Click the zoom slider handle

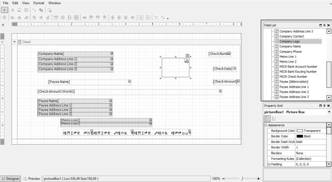pyautogui.click(x=243, y=178)
